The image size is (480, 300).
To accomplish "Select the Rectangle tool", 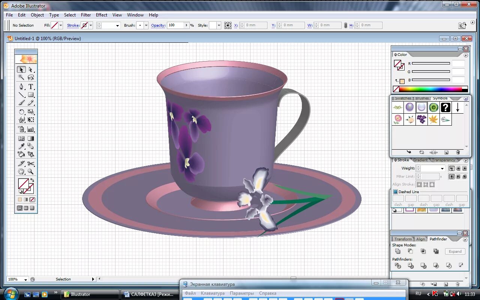I will click(31, 95).
